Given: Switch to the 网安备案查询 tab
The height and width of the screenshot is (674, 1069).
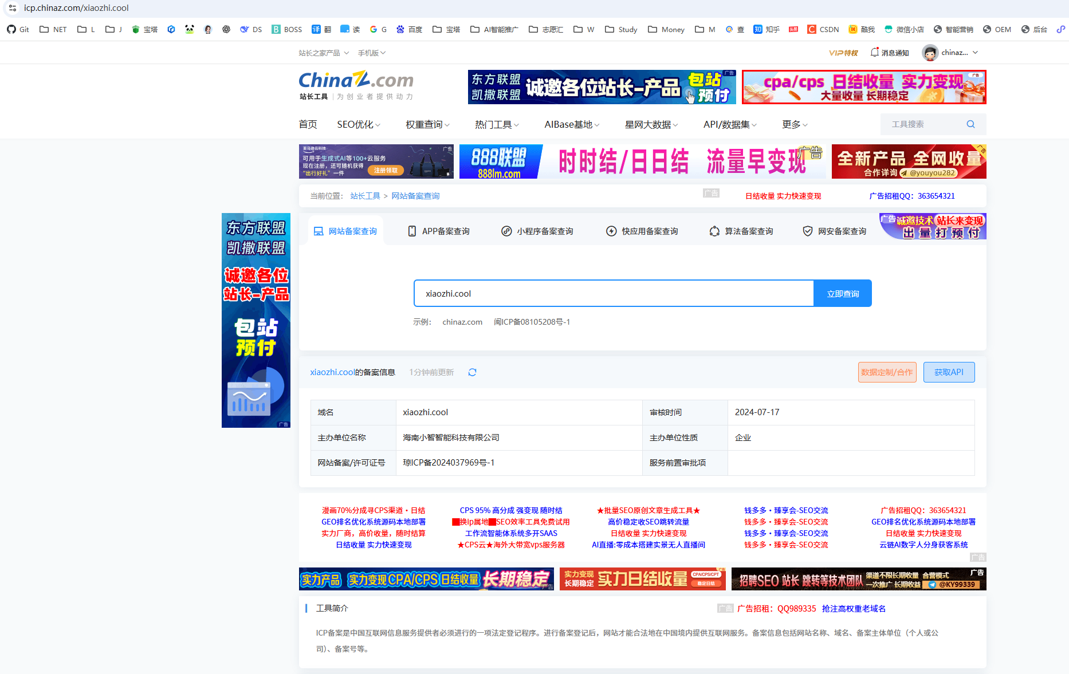Looking at the screenshot, I should coord(835,231).
